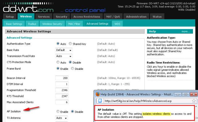Select Shared Key authentication

[70, 44]
